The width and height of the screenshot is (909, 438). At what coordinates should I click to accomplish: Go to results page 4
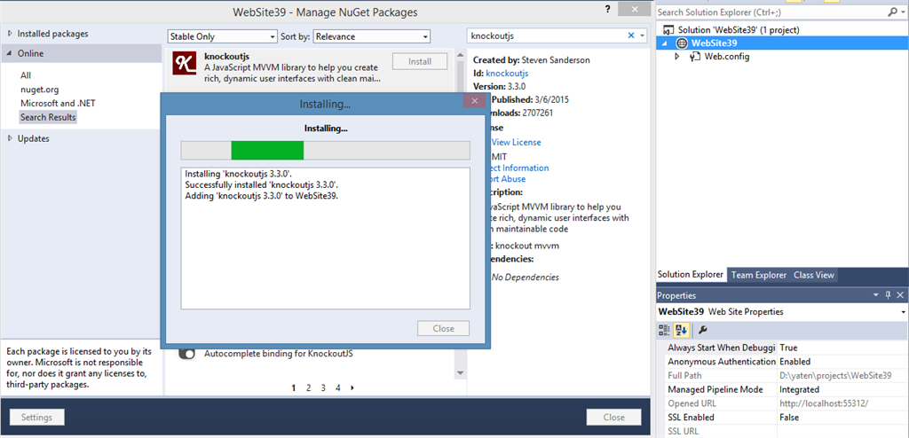click(337, 387)
